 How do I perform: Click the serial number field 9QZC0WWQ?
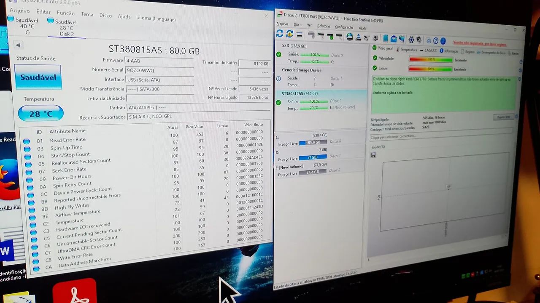point(159,70)
